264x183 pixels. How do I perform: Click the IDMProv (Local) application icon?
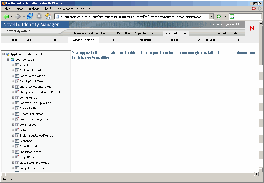(x=12, y=60)
